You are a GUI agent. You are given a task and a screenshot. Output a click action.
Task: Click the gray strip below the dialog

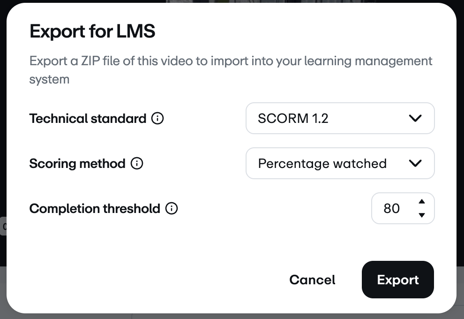tap(234, 316)
